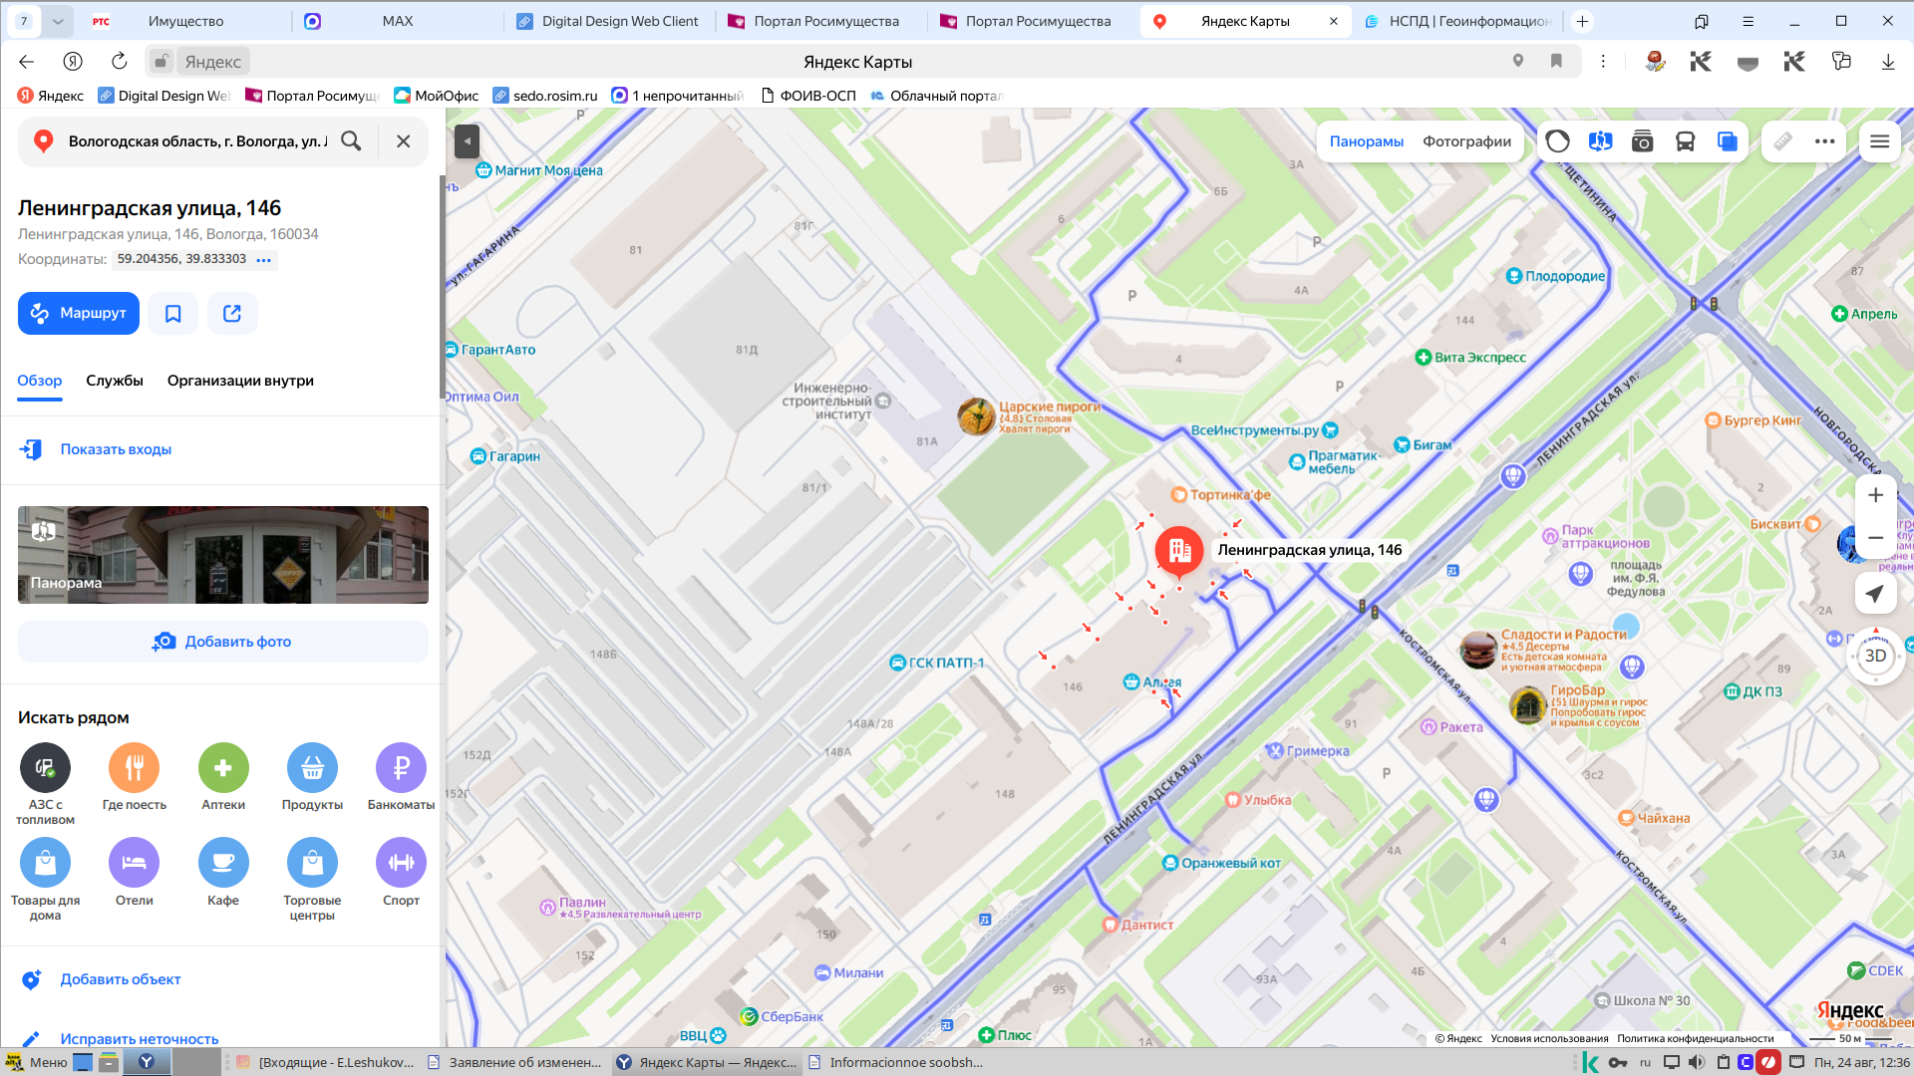Screen dimensions: 1914x1076
Task: Open the Панорама street view thumbnail
Action: 223,555
